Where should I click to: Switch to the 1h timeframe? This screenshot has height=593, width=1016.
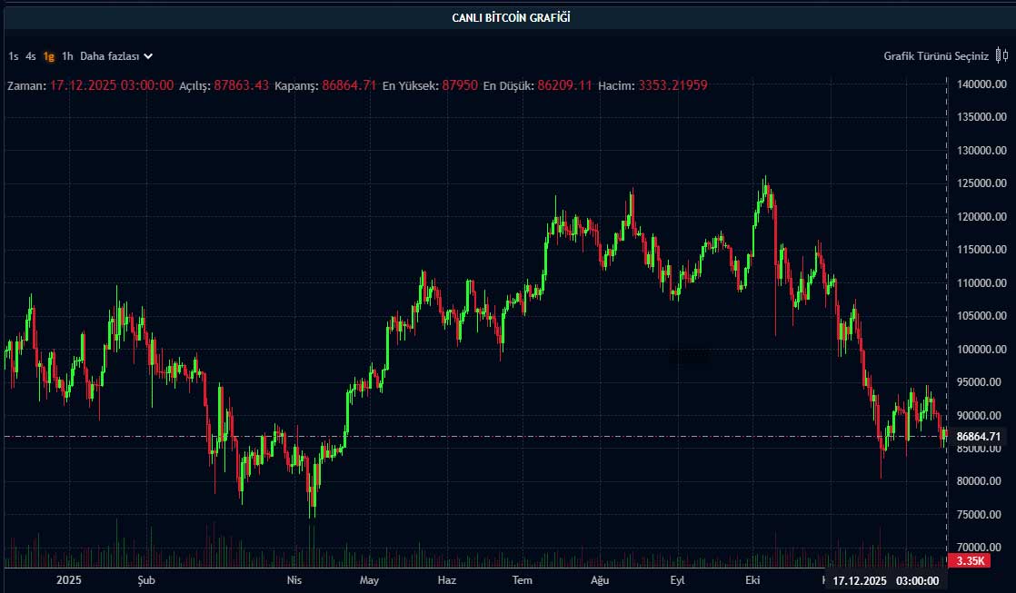[65, 56]
